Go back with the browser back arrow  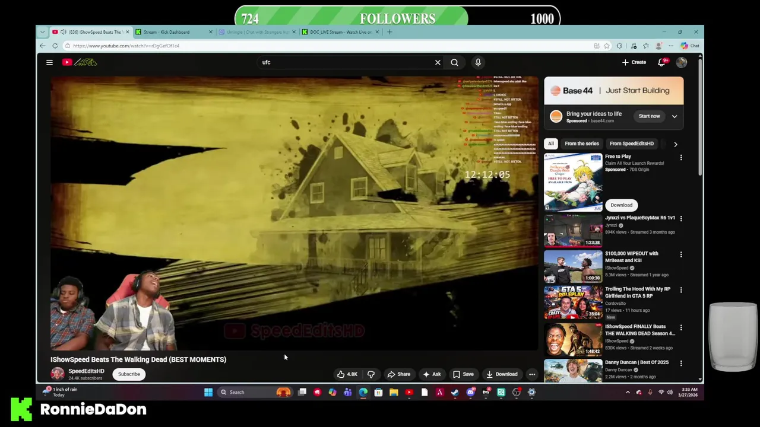[x=43, y=46]
